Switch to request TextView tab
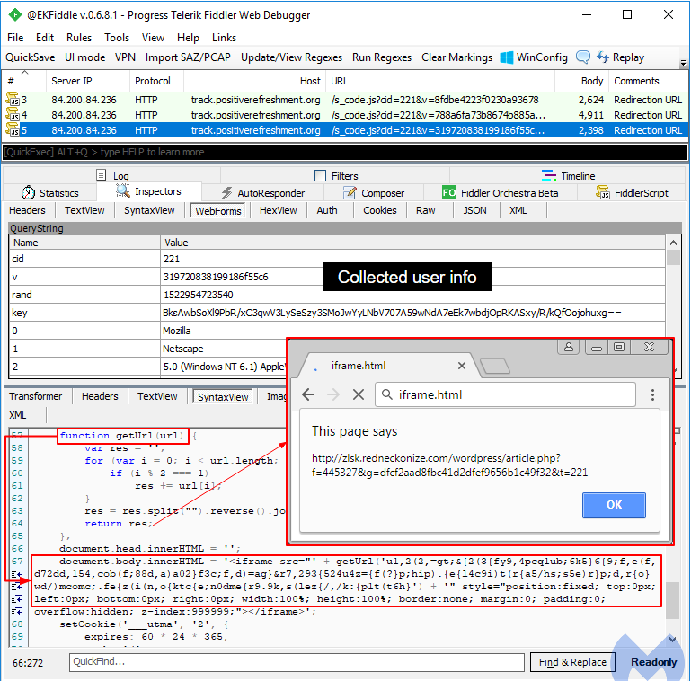The height and width of the screenshot is (681, 691). (x=84, y=210)
